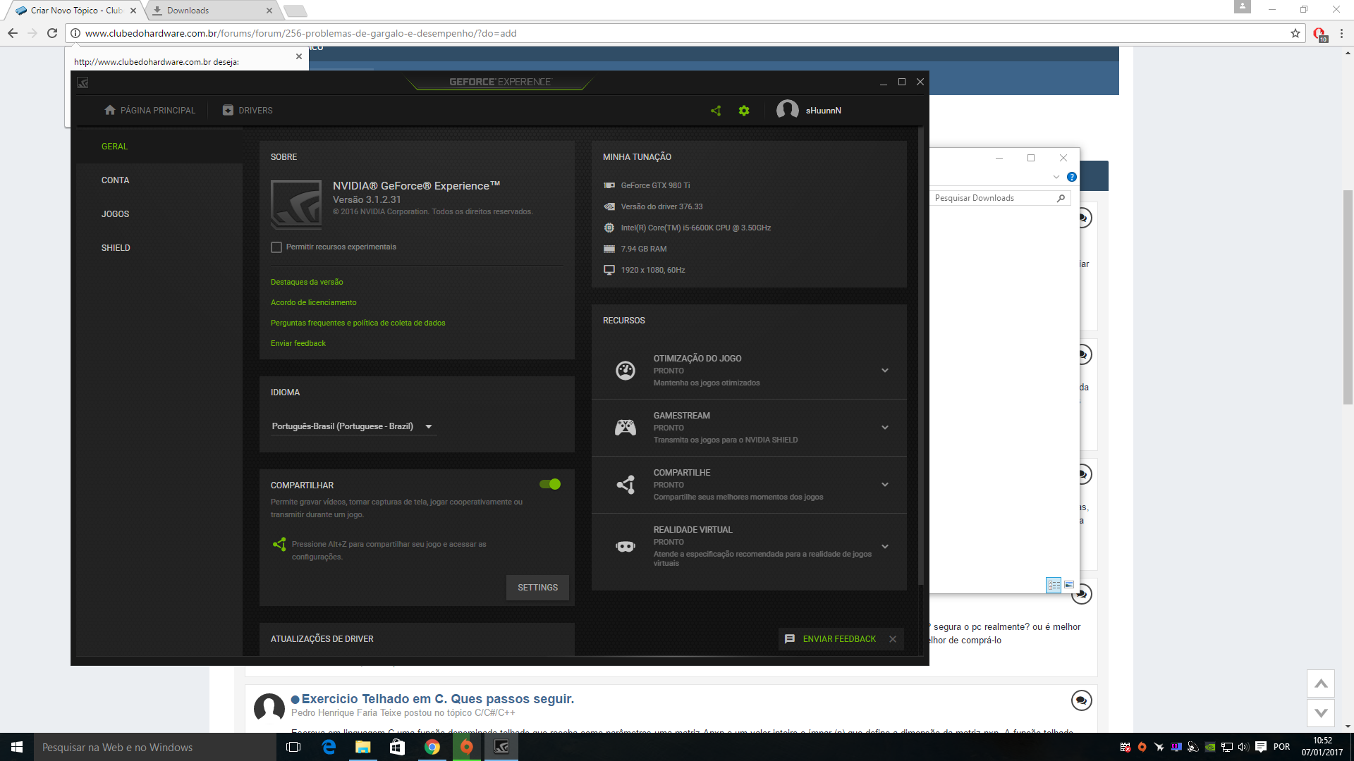The height and width of the screenshot is (761, 1354).
Task: Open the volume control in system tray
Action: (1243, 747)
